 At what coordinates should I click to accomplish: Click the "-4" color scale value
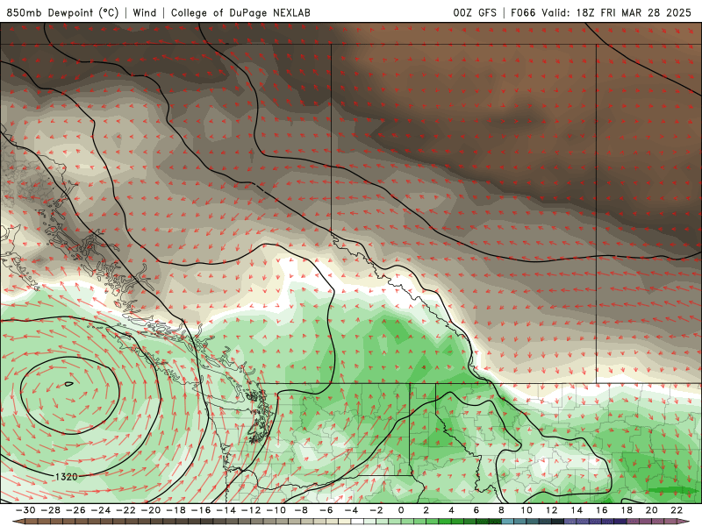tap(351, 510)
